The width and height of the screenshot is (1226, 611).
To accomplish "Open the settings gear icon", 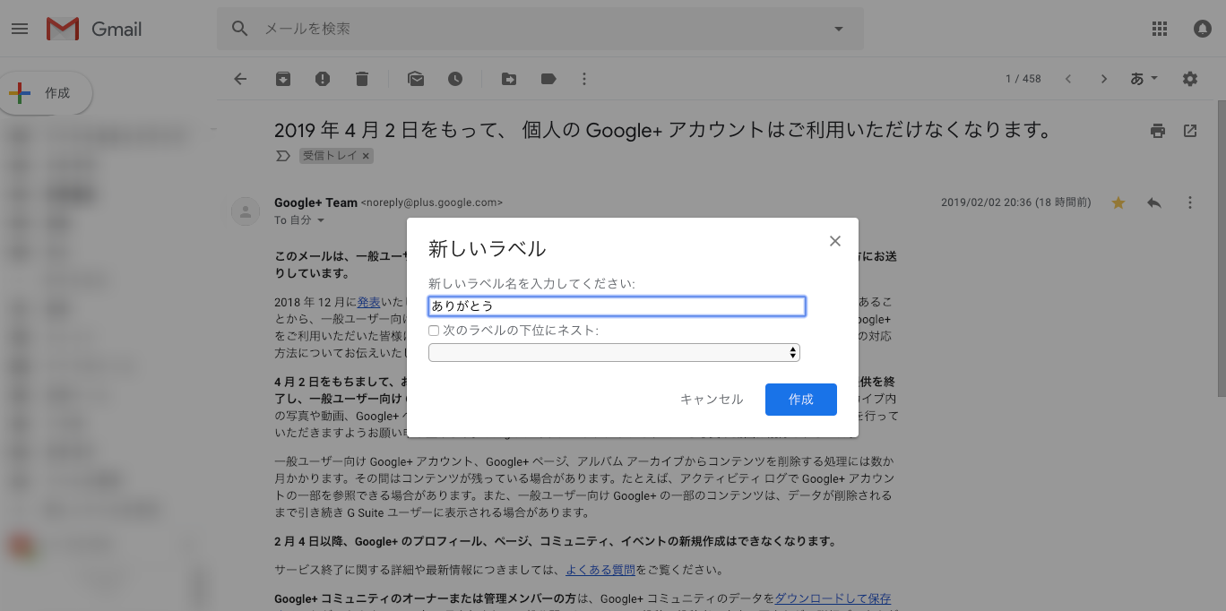I will tap(1190, 79).
